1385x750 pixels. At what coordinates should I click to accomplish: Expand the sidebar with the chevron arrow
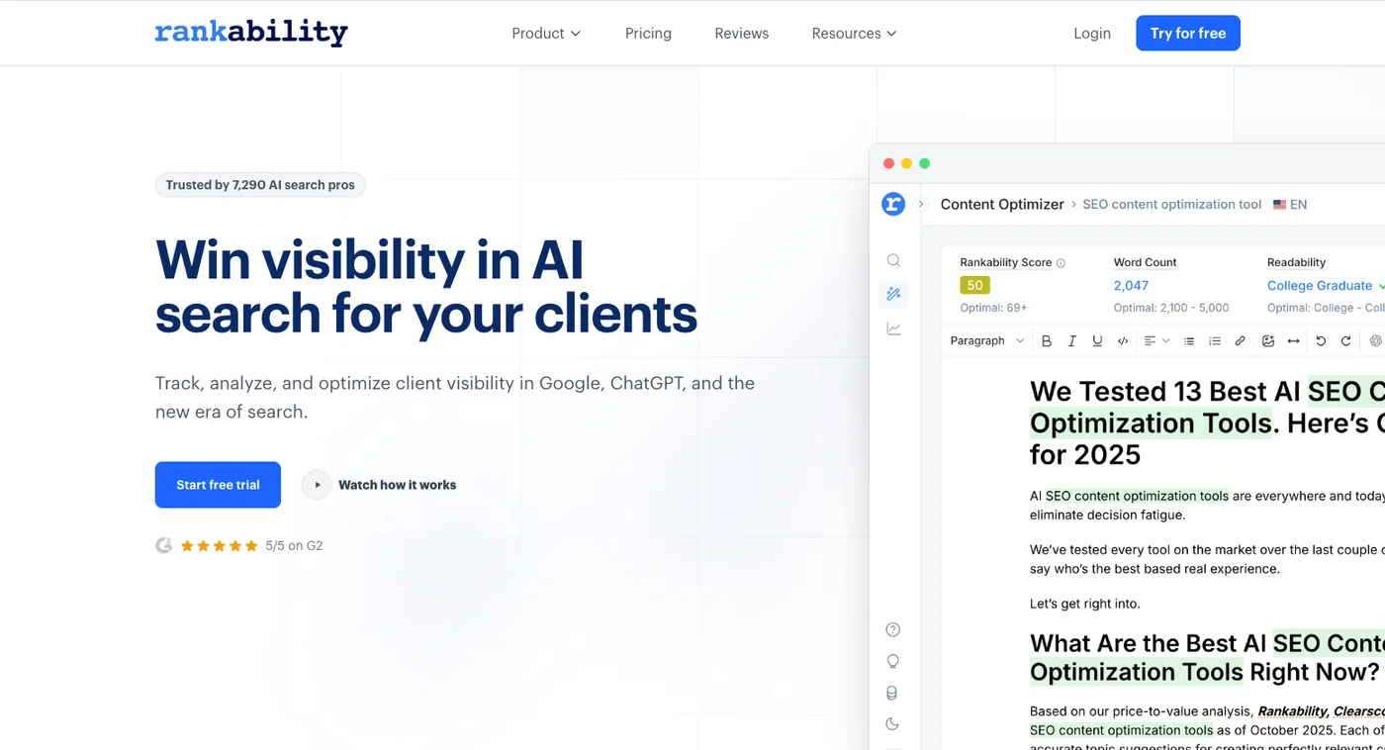921,204
